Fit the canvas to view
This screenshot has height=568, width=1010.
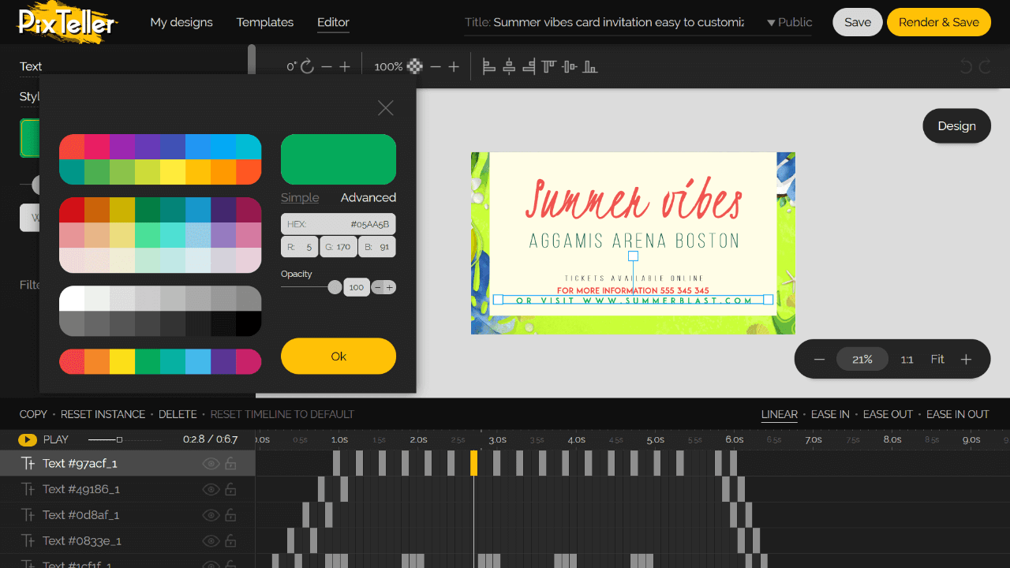937,359
